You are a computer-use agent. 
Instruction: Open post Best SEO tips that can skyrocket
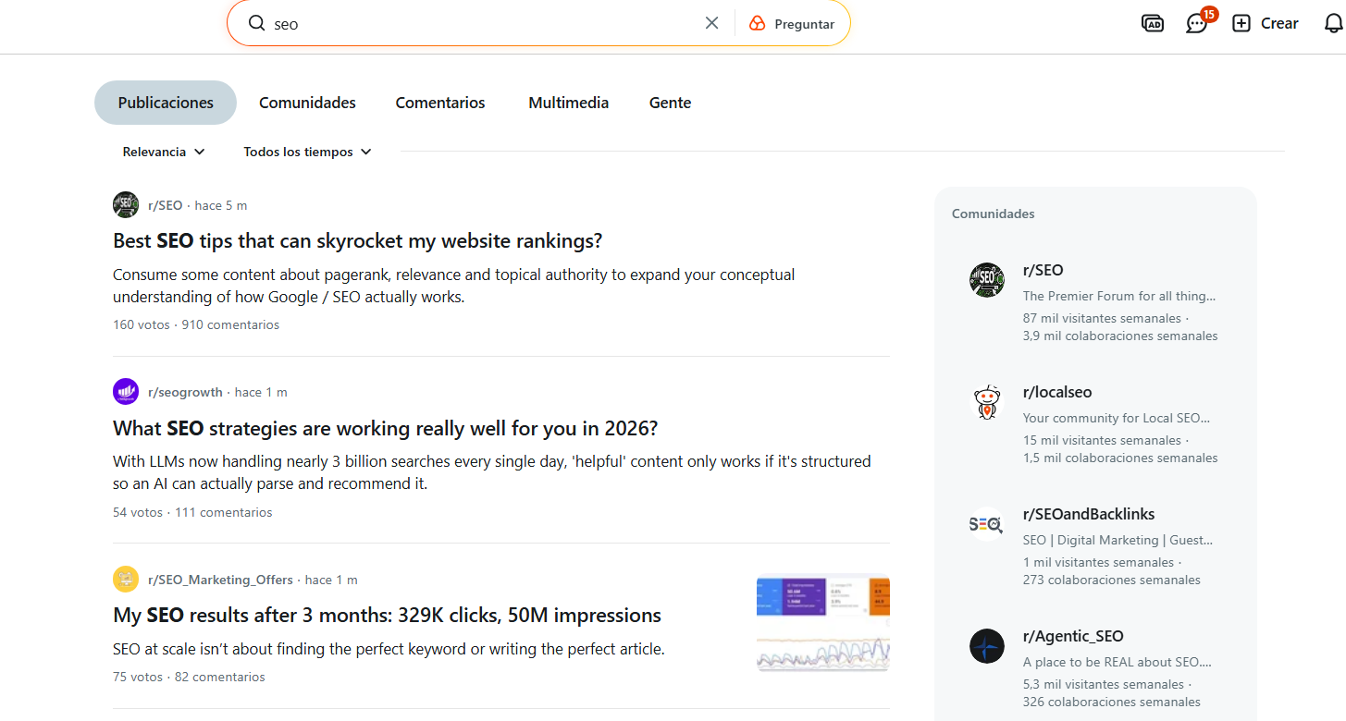pos(357,241)
